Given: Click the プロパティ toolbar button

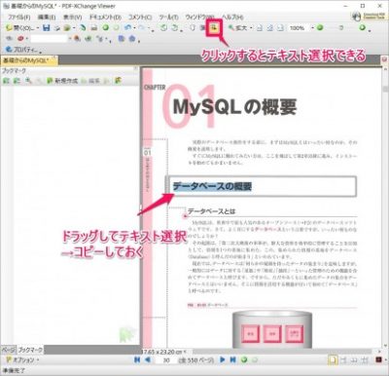Looking at the screenshot, I should click(x=21, y=50).
